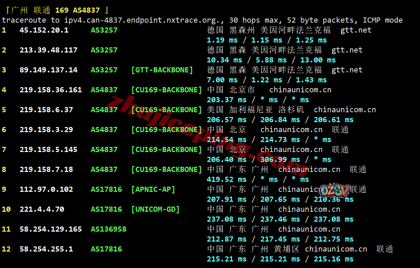Click IP address 219.158.36.161
Viewport: 420px width, 268px height.
pos(50,90)
